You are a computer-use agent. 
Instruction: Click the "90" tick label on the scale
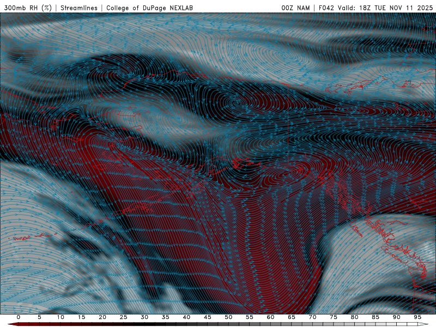click(x=396, y=317)
